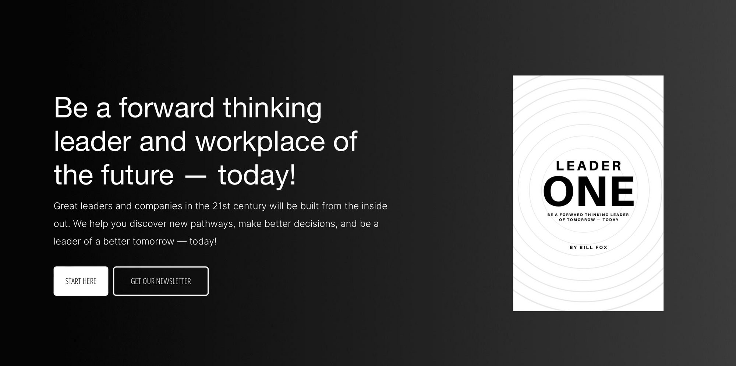The image size is (736, 366).
Task: Select the word 'today!' in the headline
Action: [x=258, y=176]
